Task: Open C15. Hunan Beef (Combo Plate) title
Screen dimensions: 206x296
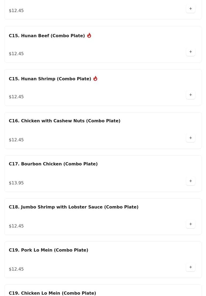Action: (47, 36)
